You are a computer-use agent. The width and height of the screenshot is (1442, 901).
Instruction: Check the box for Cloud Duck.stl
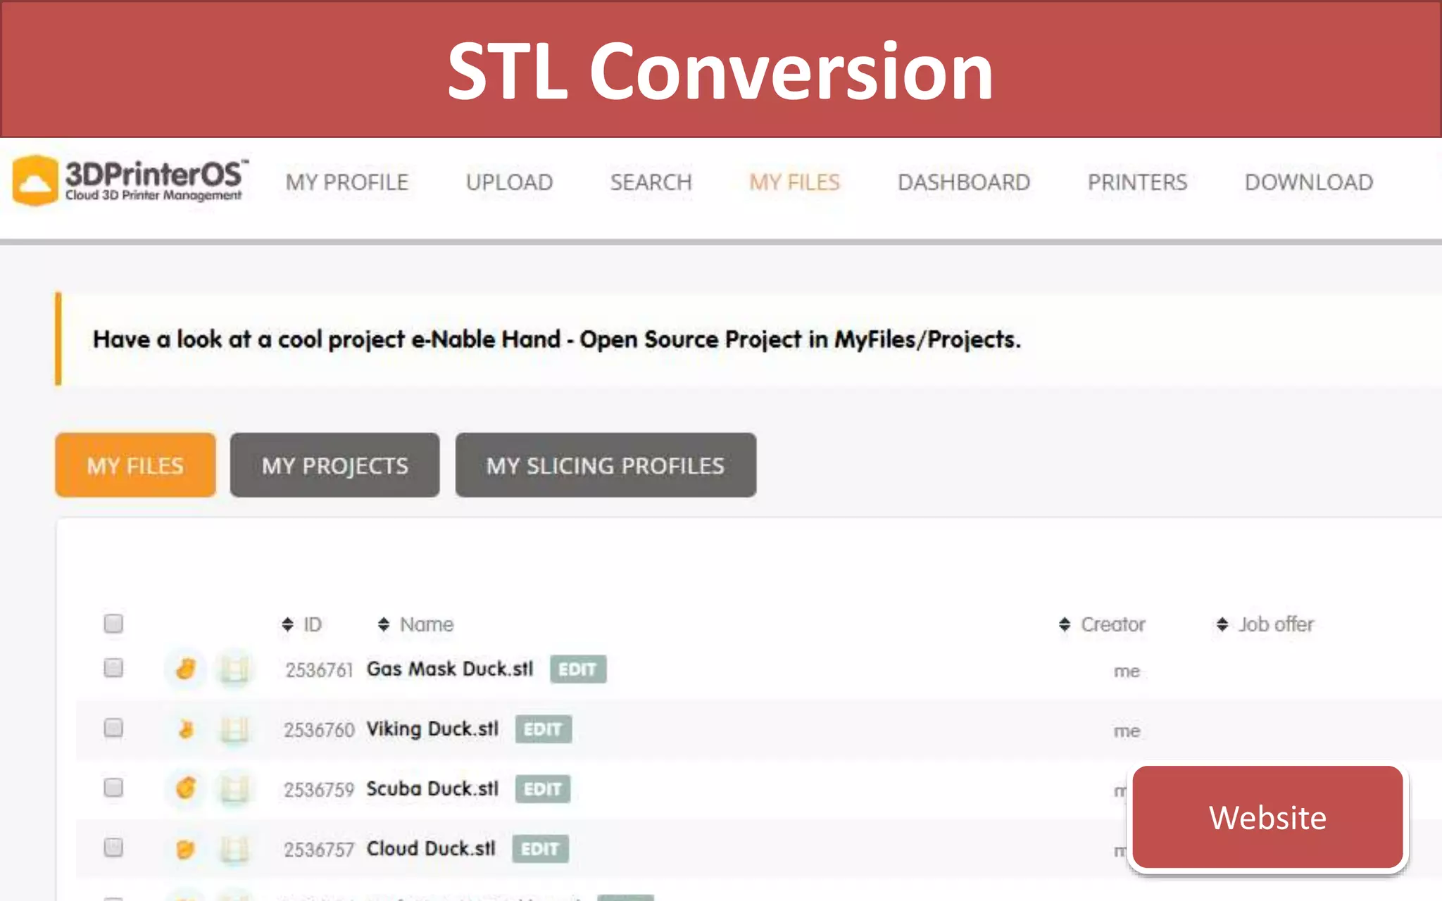pyautogui.click(x=113, y=847)
